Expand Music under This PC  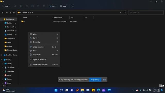point(3,75)
